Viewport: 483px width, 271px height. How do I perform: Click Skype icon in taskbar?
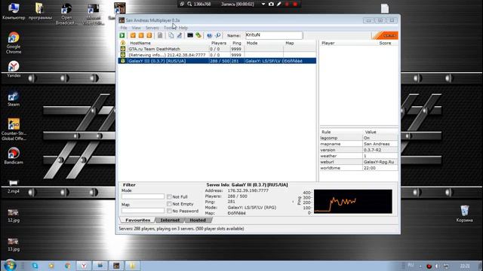point(35,266)
